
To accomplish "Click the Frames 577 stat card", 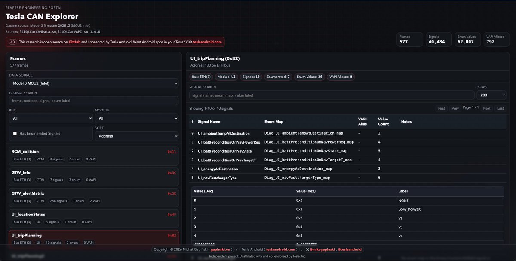I will pos(410,40).
